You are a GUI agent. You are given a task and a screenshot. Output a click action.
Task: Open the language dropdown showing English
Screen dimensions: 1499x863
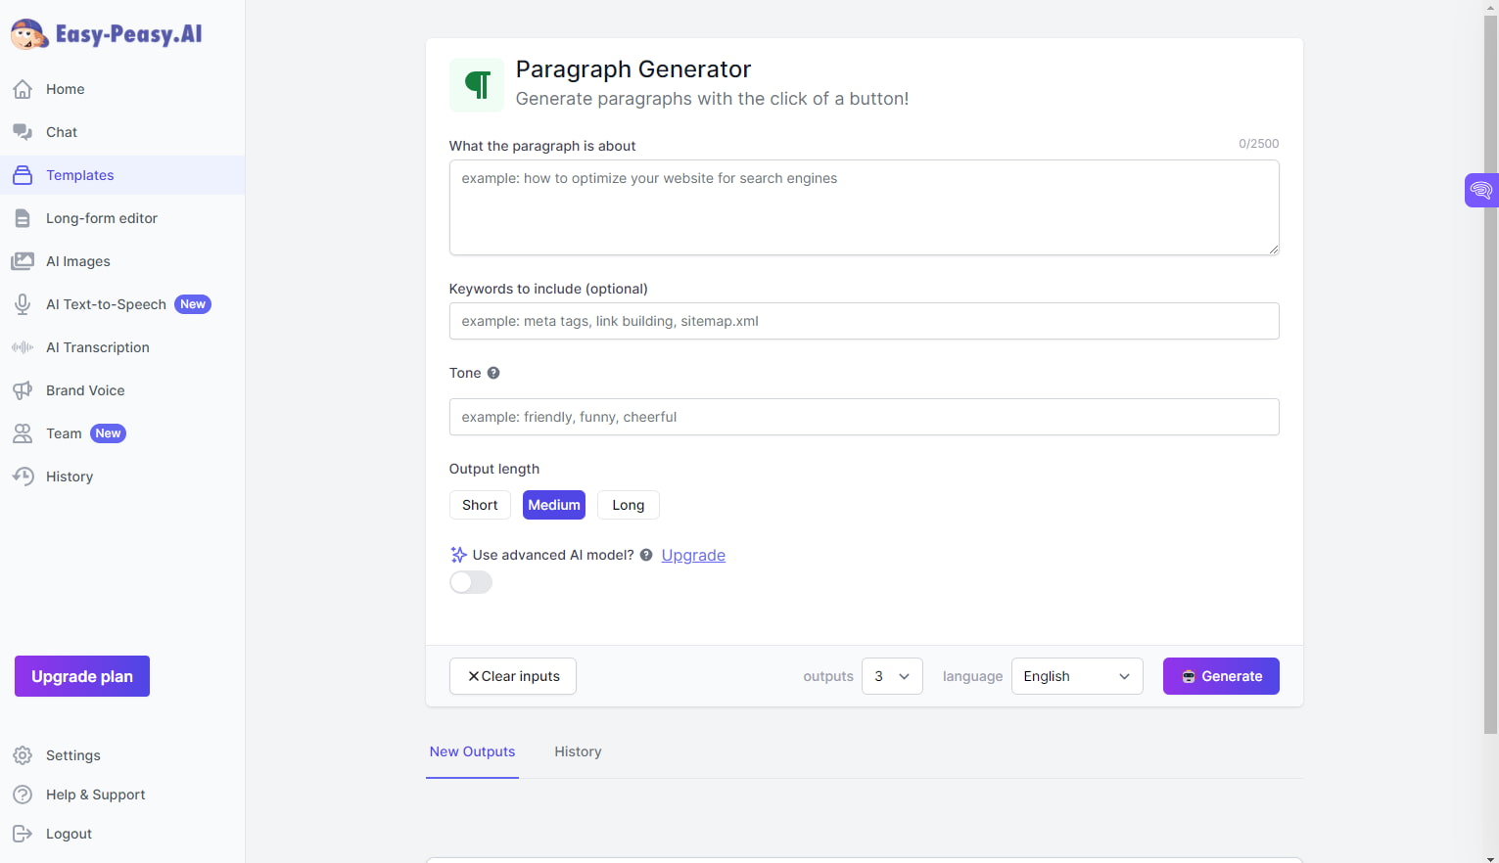pyautogui.click(x=1076, y=676)
